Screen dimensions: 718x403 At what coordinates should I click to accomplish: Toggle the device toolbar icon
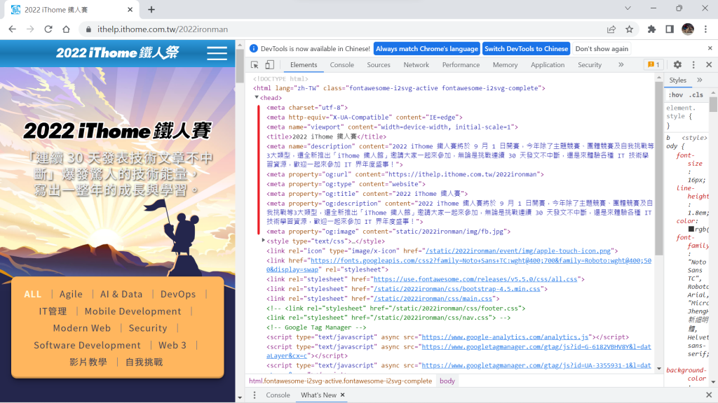[270, 65]
